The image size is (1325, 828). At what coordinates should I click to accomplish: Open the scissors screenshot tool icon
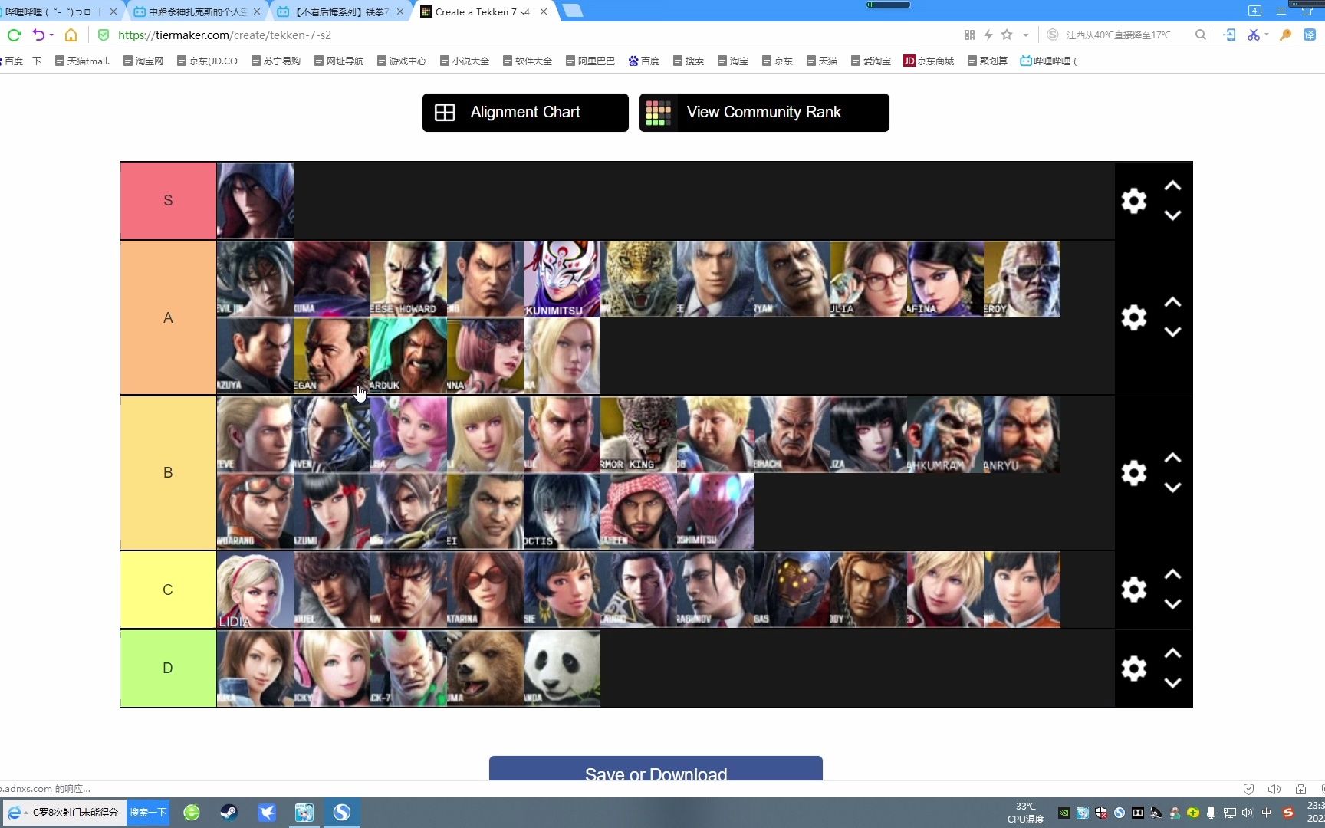coord(1254,34)
